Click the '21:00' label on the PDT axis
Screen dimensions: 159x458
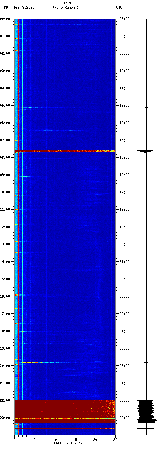(5, 383)
